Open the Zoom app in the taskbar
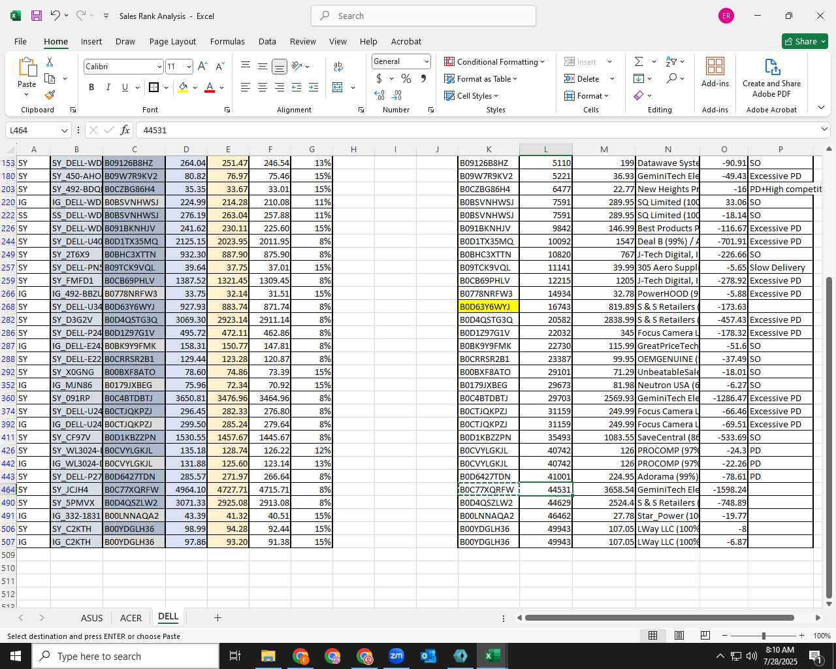The height and width of the screenshot is (669, 836). coord(396,656)
